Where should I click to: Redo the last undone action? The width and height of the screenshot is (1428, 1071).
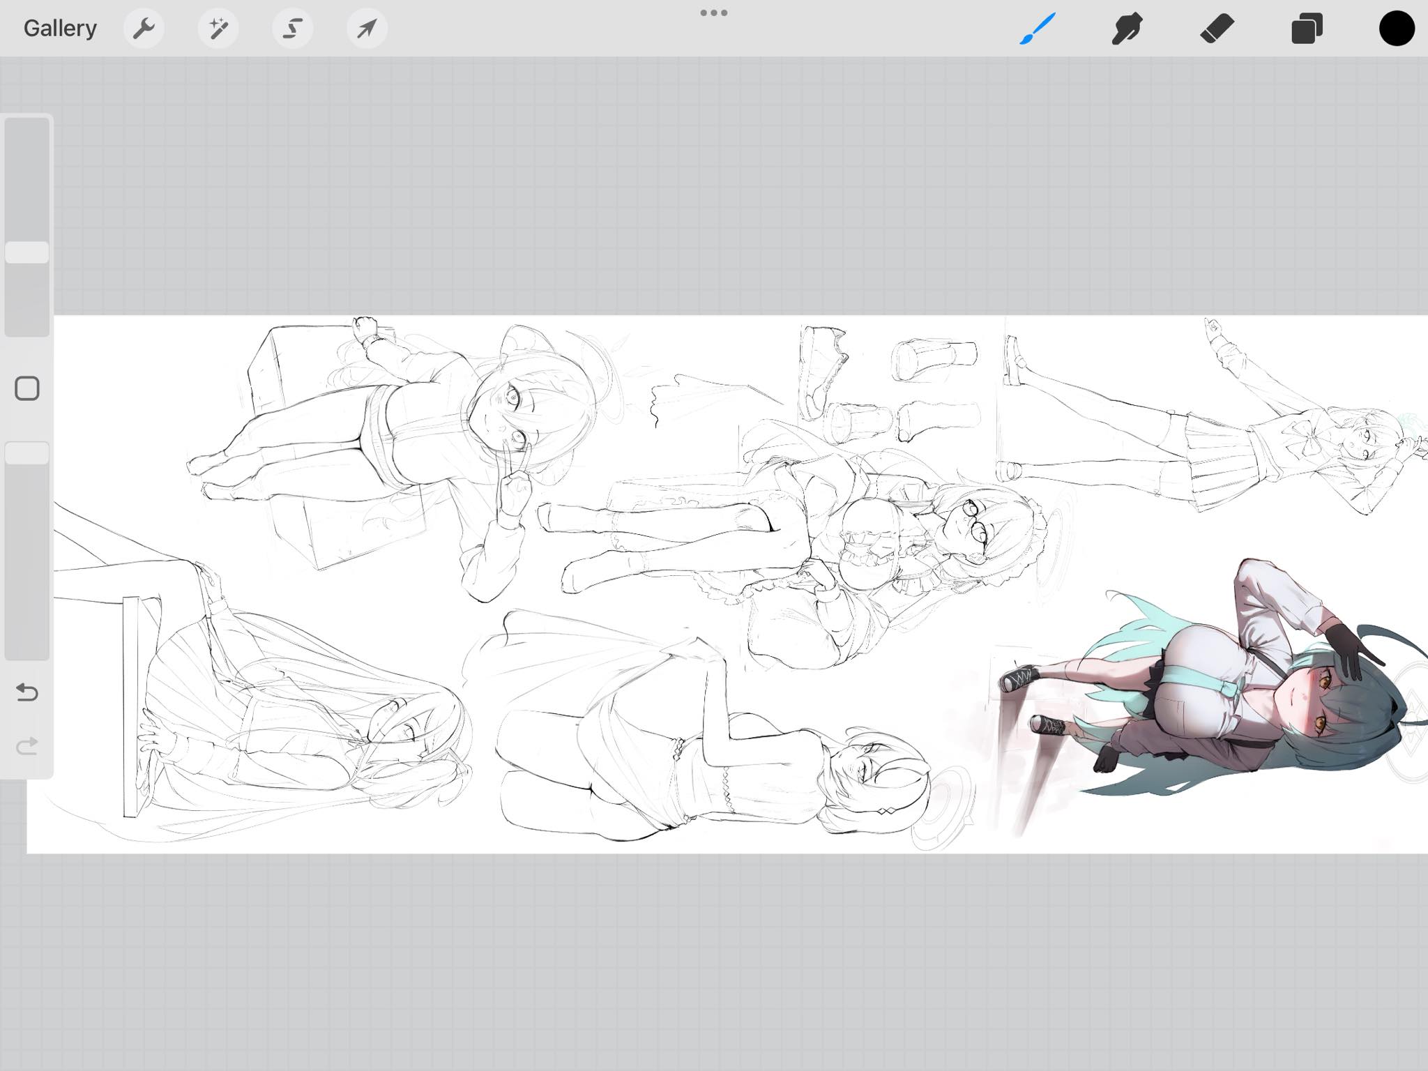[x=27, y=747]
